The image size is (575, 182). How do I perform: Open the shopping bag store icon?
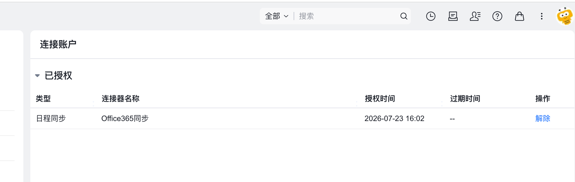519,16
